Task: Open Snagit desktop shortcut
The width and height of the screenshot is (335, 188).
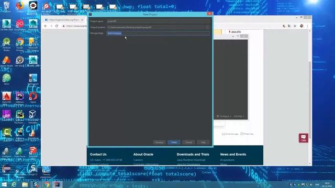Action: 33,169
